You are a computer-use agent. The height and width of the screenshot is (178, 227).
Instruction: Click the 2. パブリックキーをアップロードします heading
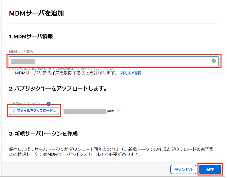click(x=57, y=89)
